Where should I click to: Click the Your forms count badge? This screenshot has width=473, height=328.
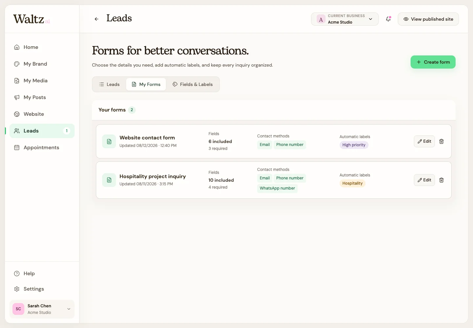pos(132,110)
